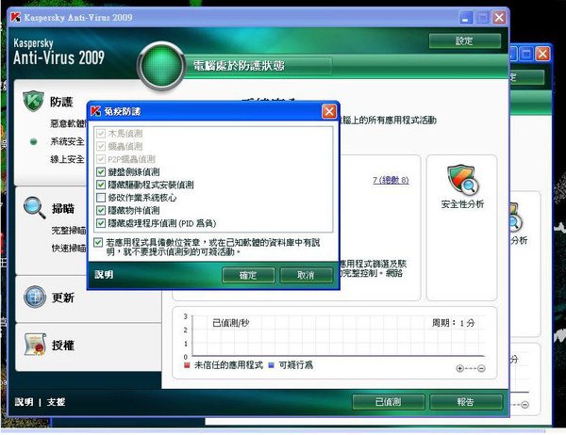Screen dimensions: 566x435
Task: Click the magnifier scan icon
Action: click(x=35, y=207)
